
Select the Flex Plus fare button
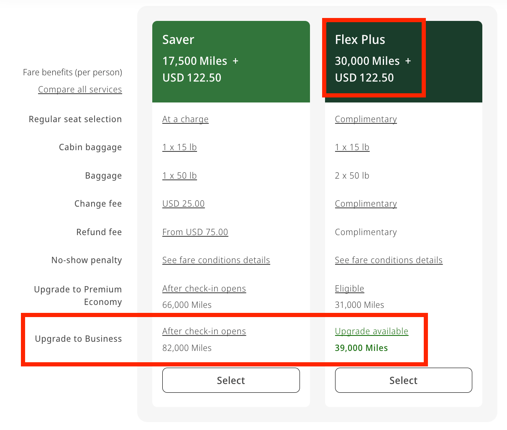404,380
